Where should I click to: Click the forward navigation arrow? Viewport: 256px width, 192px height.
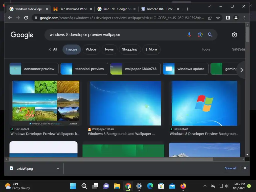18,18
